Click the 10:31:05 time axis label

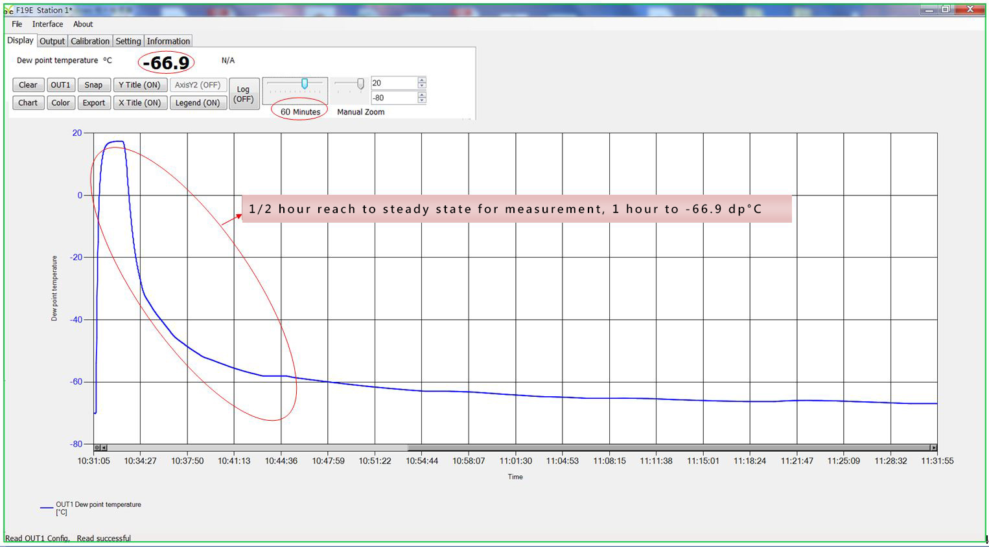94,461
